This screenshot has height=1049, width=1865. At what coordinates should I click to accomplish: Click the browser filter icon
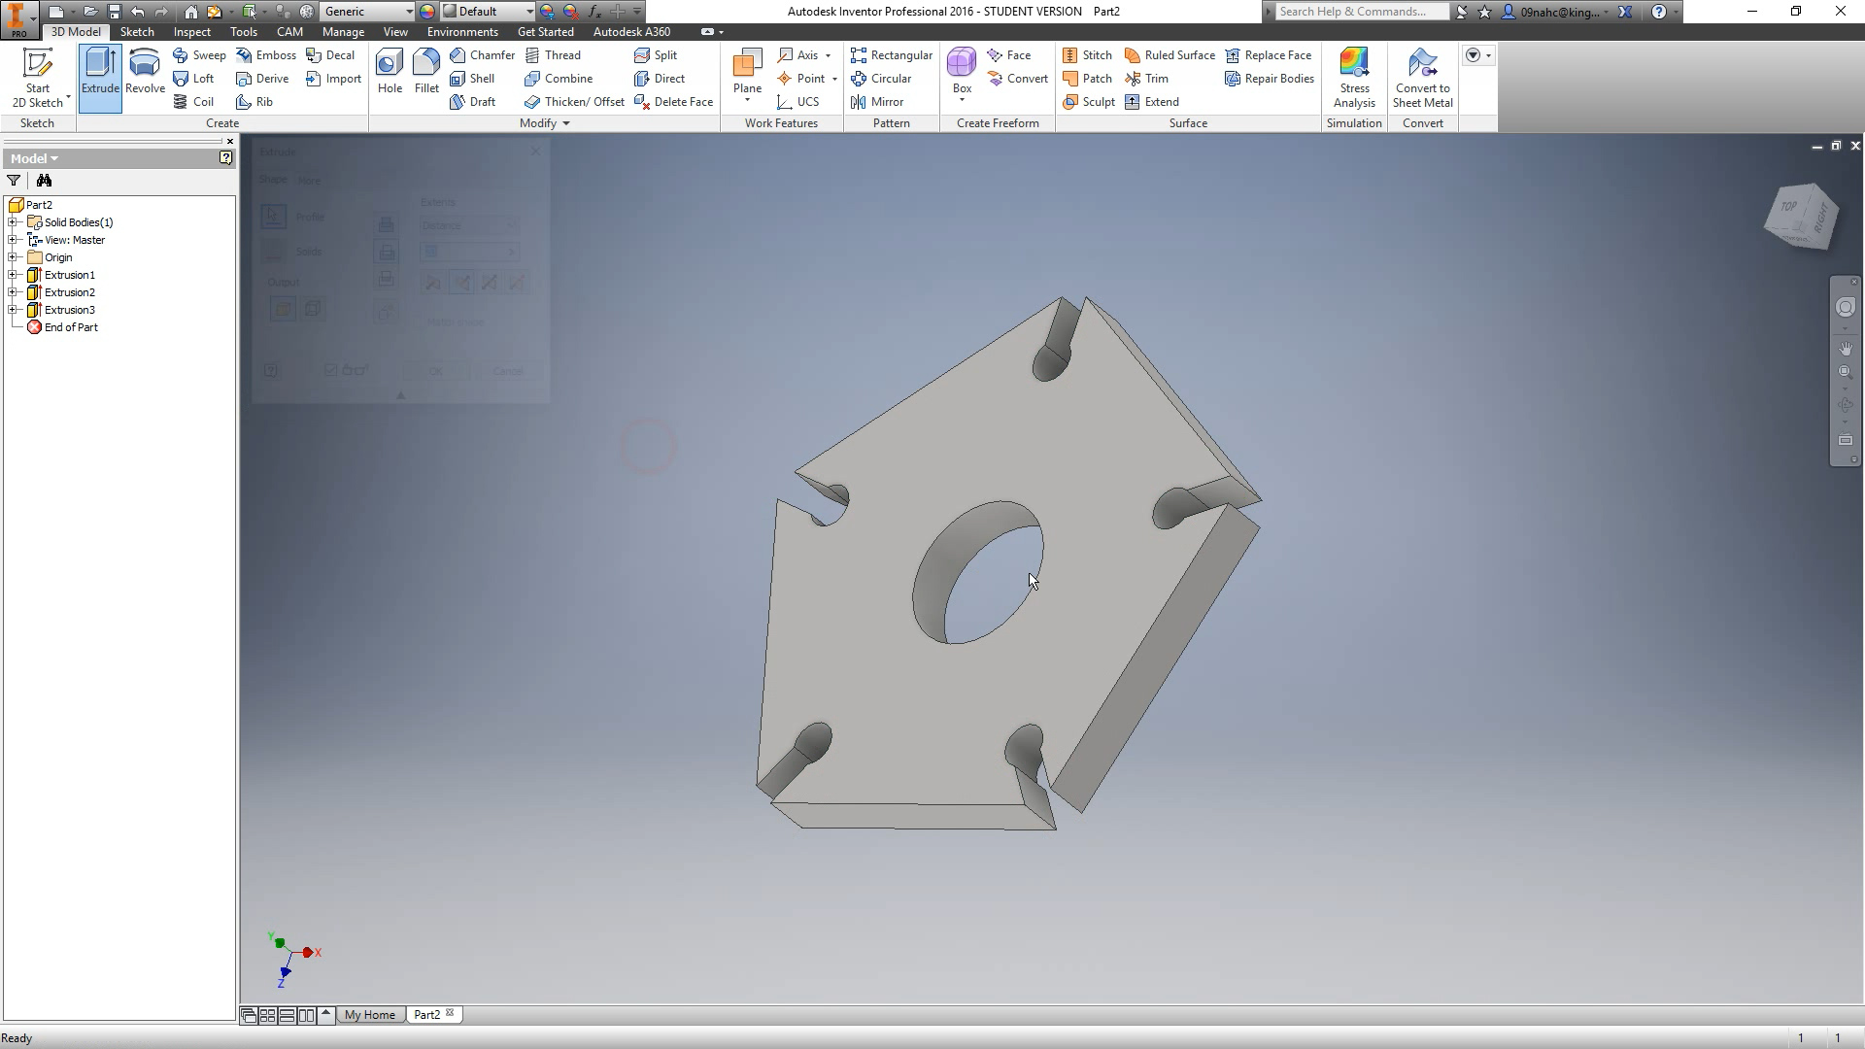[14, 181]
